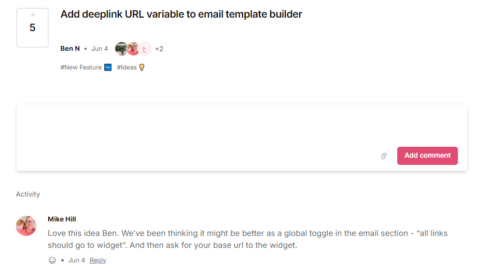Click the Mike Hill commenter name
Image resolution: width=488 pixels, height=279 pixels.
click(62, 219)
